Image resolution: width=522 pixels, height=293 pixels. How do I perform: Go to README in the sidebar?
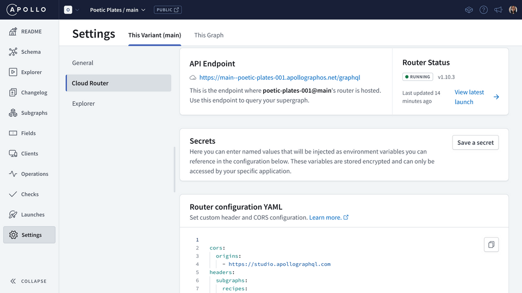click(32, 31)
